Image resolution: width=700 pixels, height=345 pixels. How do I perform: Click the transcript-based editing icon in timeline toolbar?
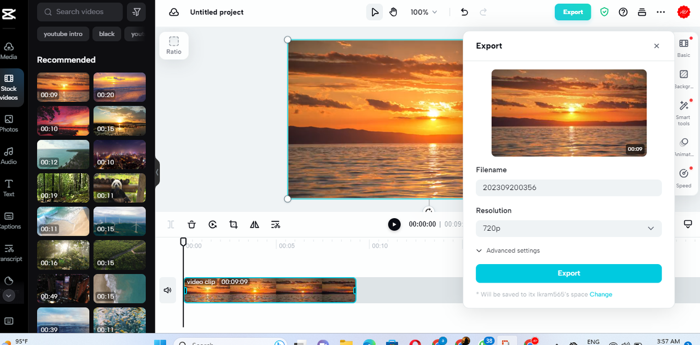pyautogui.click(x=276, y=224)
